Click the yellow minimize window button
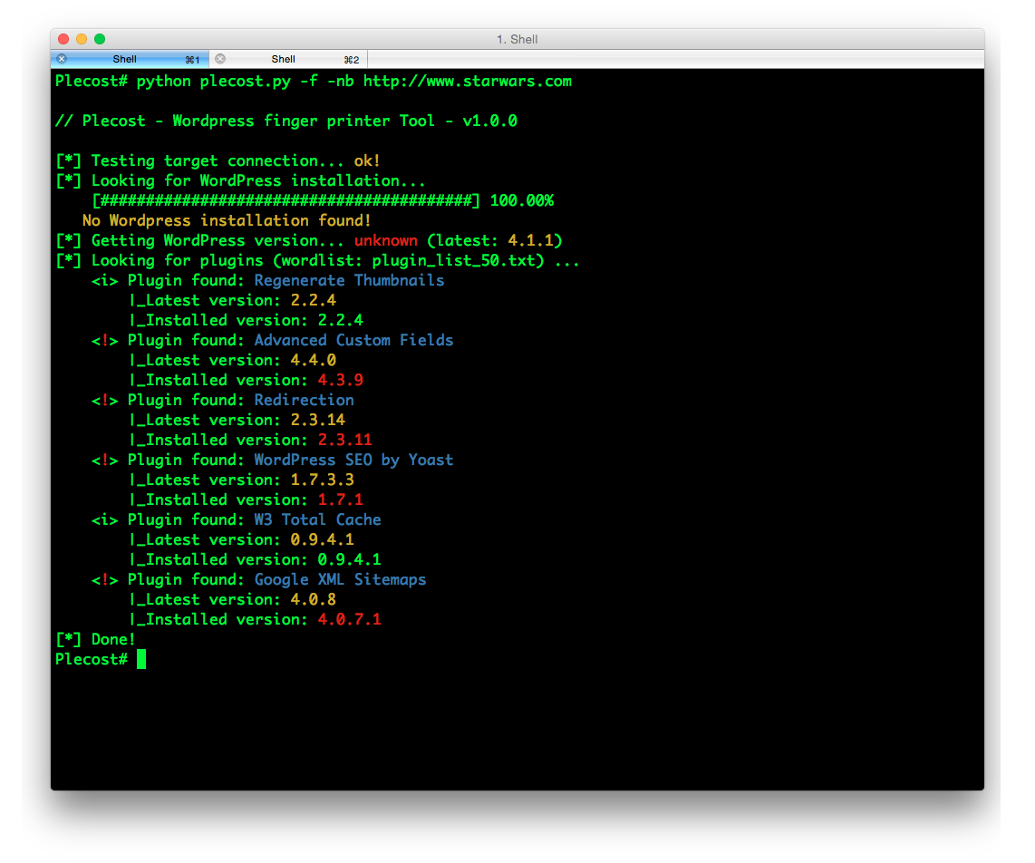The image size is (1035, 863). [x=82, y=39]
